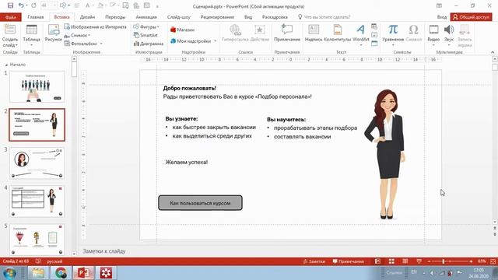This screenshot has width=498, height=280.
Task: Collapse the Начало section
Action: (x=6, y=65)
